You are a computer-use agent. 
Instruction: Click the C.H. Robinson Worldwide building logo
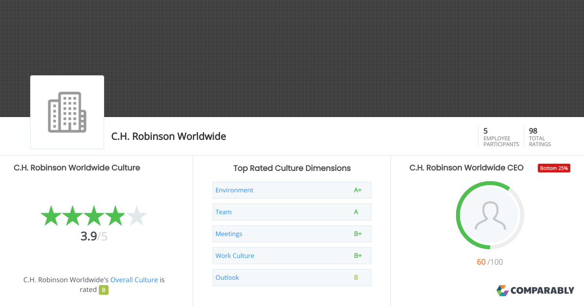[67, 112]
